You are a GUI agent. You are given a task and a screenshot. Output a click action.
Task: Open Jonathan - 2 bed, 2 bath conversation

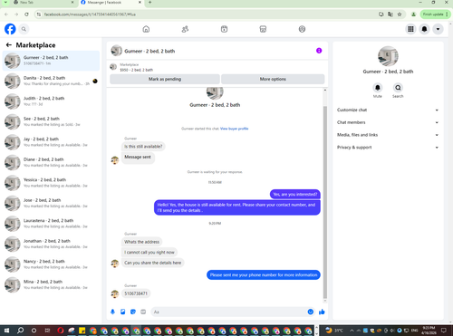[51, 244]
